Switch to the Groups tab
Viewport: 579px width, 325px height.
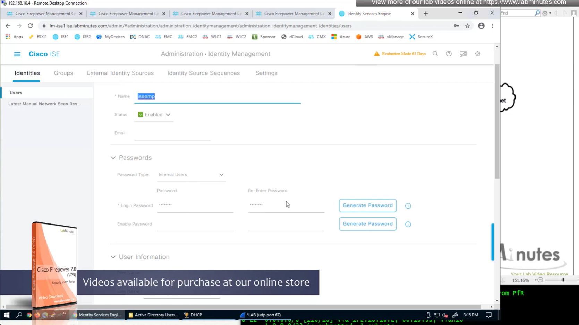pos(63,73)
